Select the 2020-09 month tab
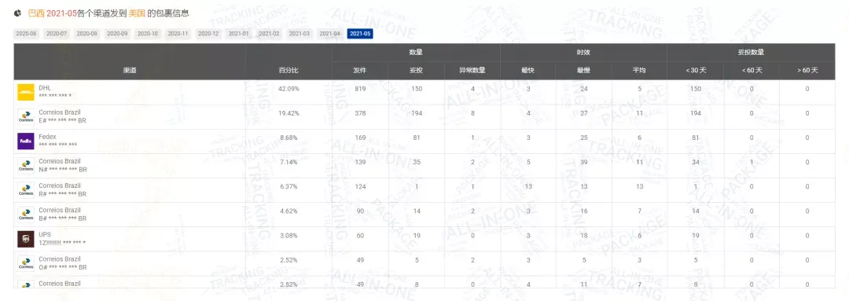 117,34
